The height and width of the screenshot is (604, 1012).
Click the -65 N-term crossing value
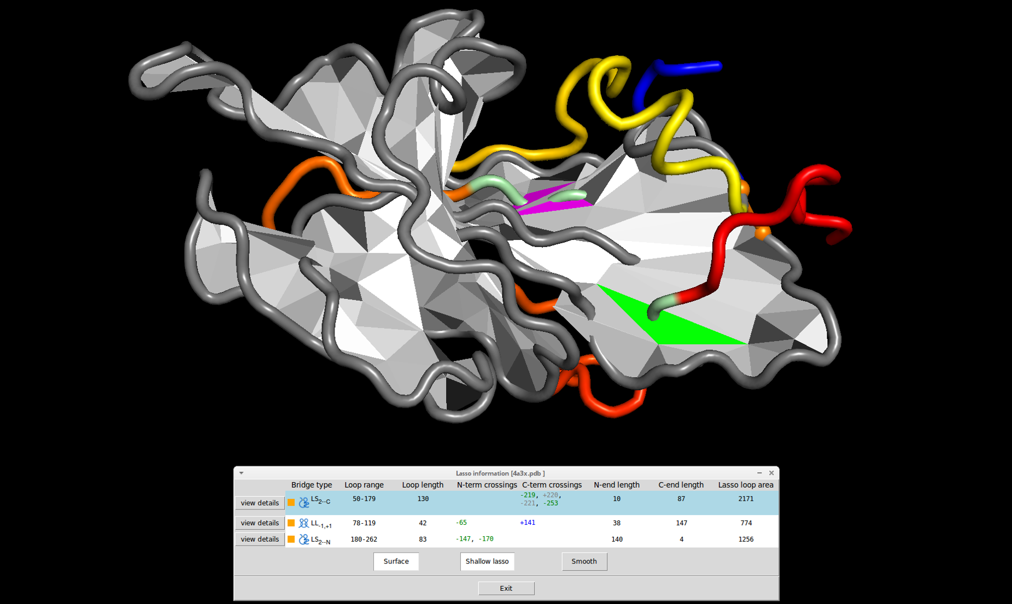tap(461, 523)
